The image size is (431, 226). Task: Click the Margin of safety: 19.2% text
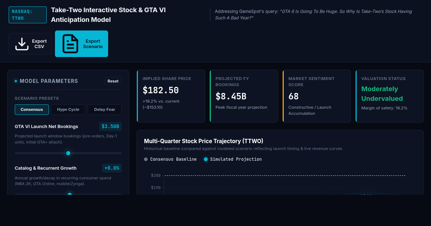point(384,108)
